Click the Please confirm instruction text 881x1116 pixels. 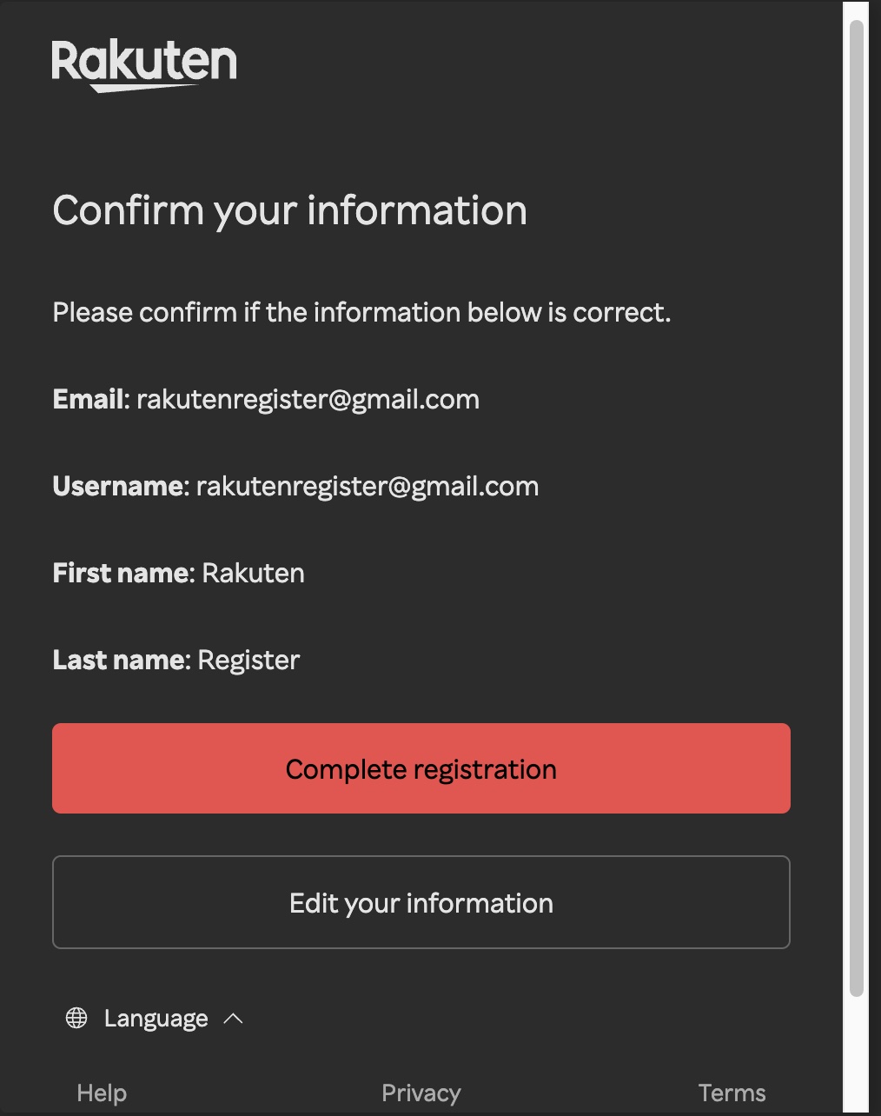tap(361, 312)
